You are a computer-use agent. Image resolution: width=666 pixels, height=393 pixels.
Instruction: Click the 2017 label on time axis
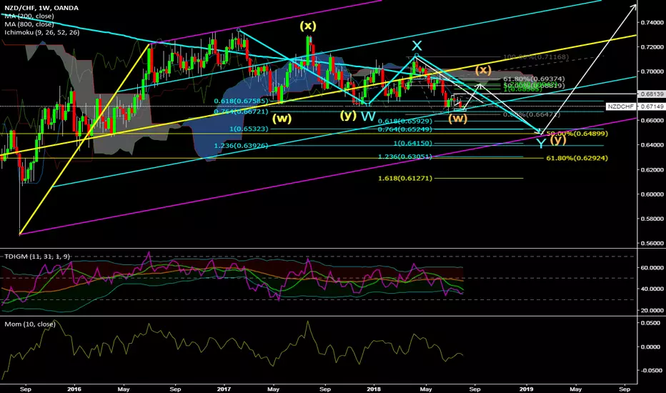coord(224,389)
